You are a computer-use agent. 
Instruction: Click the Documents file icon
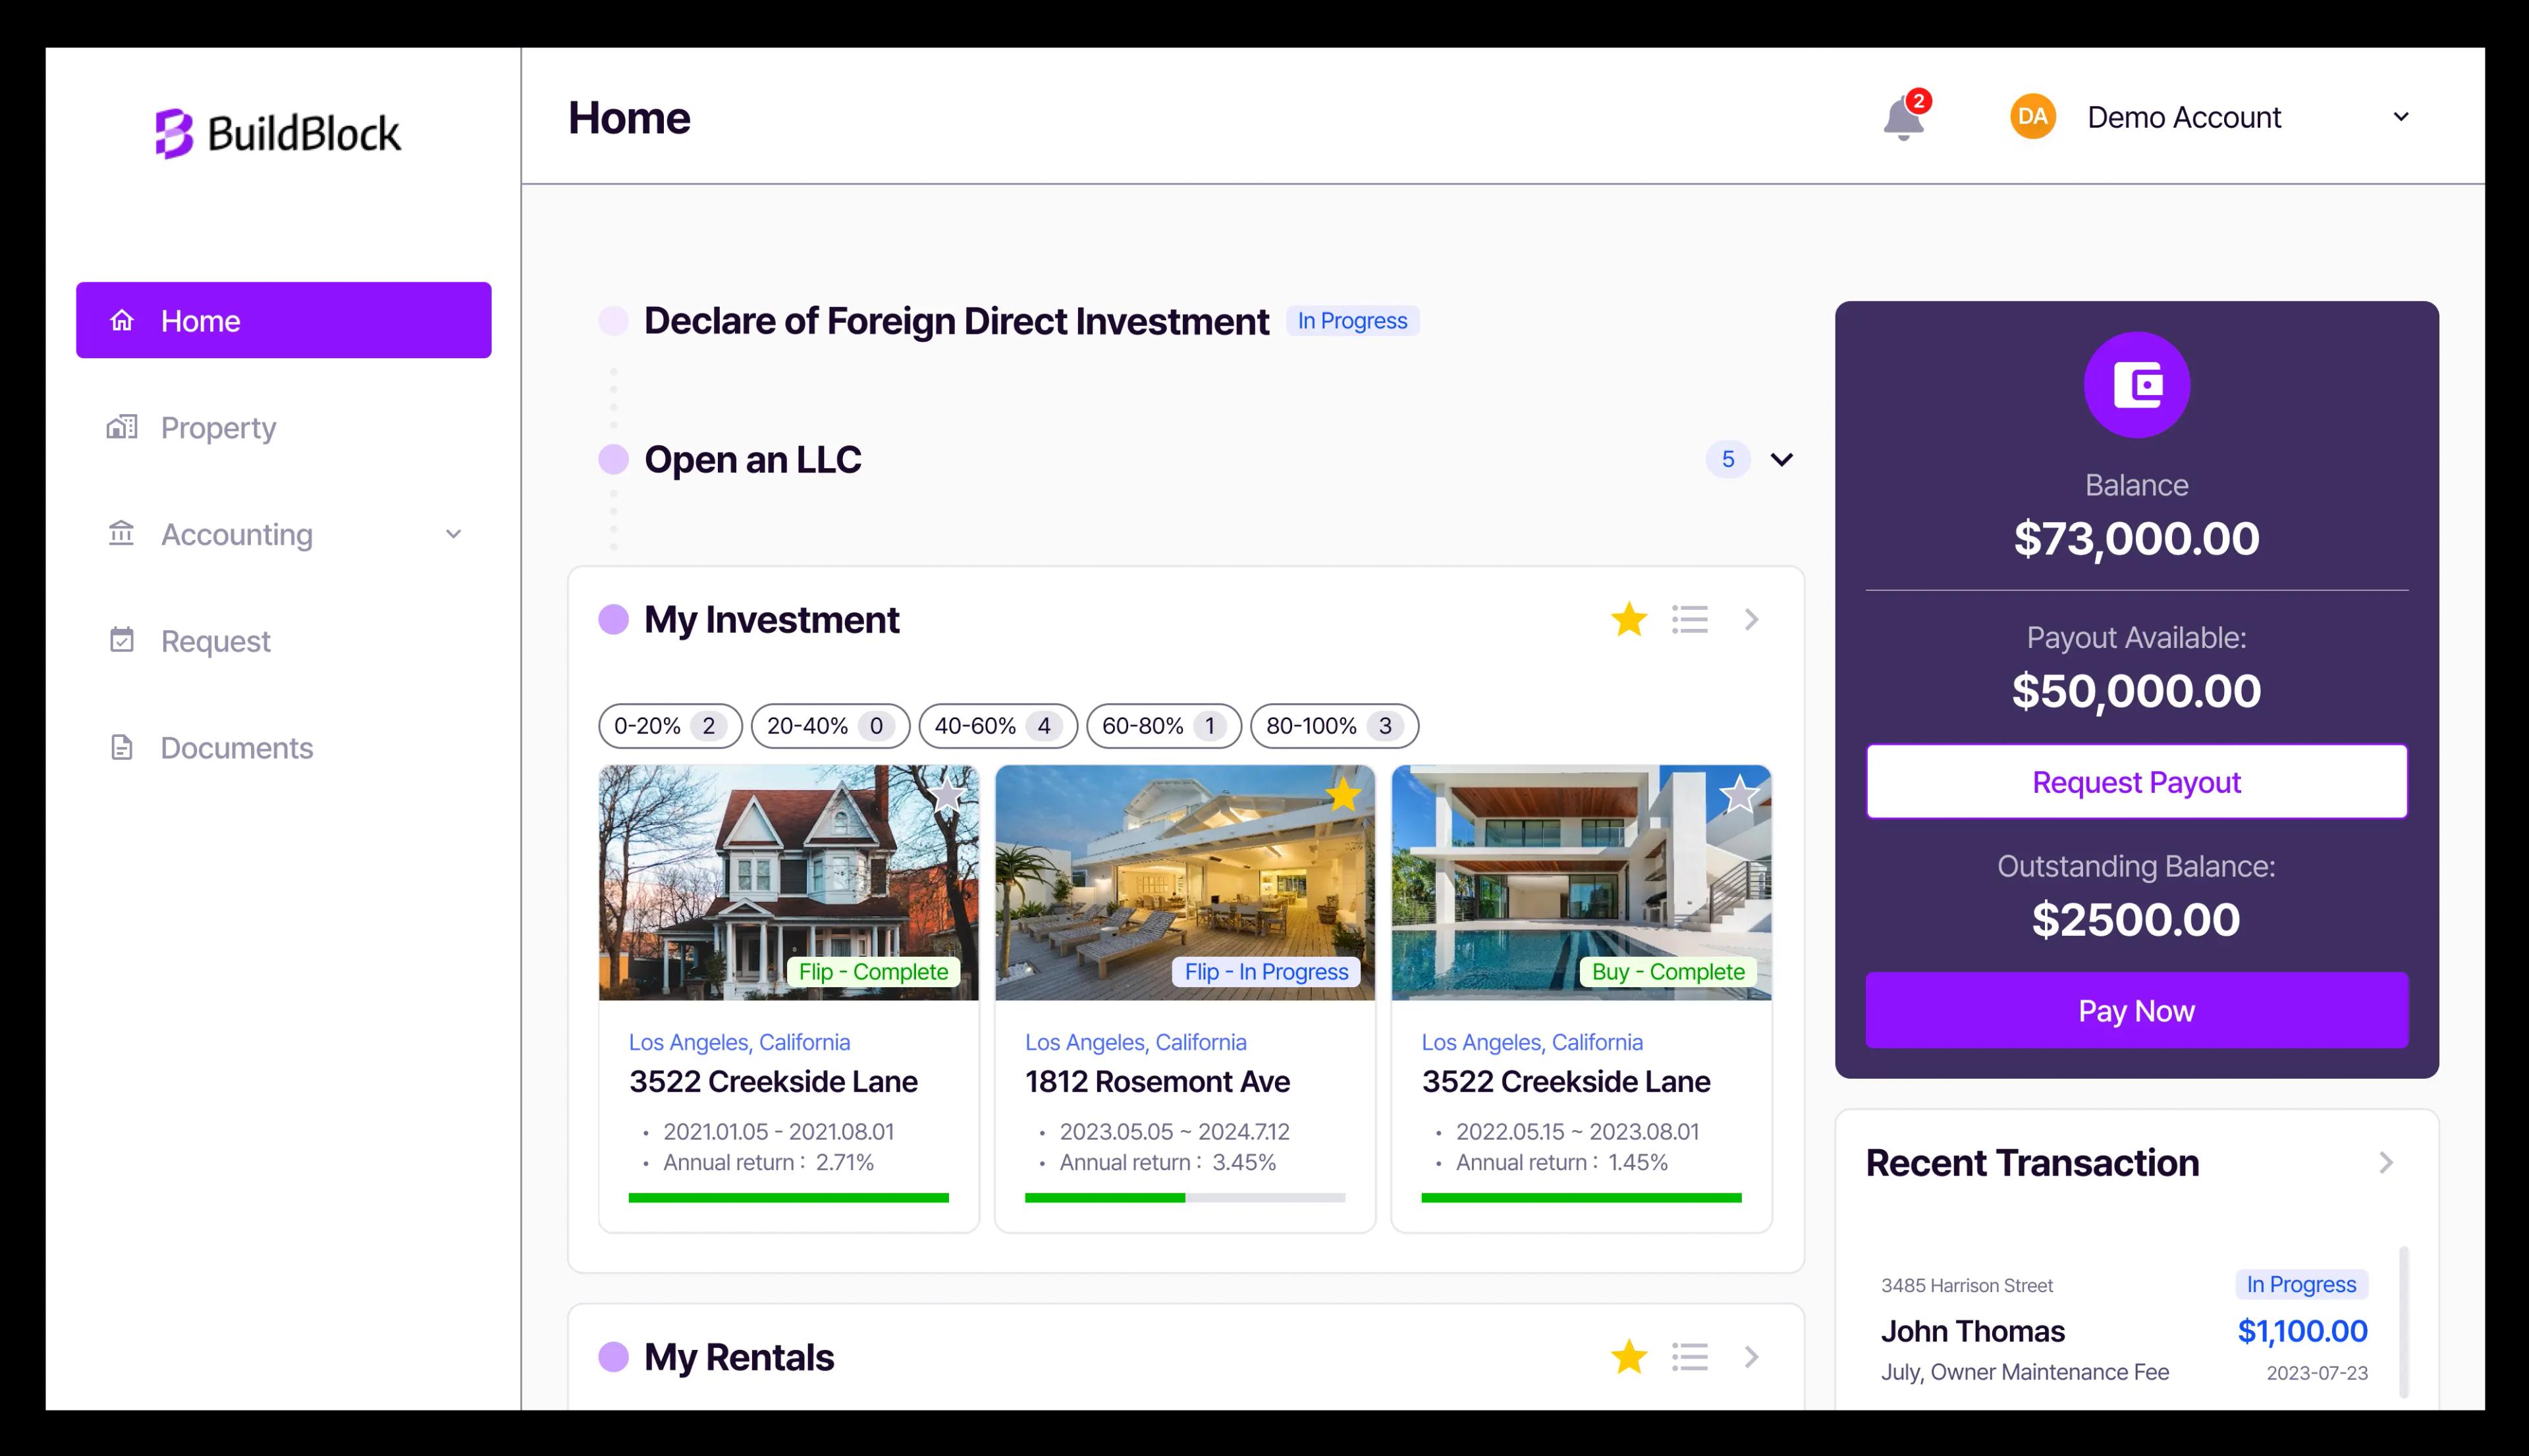(x=122, y=747)
